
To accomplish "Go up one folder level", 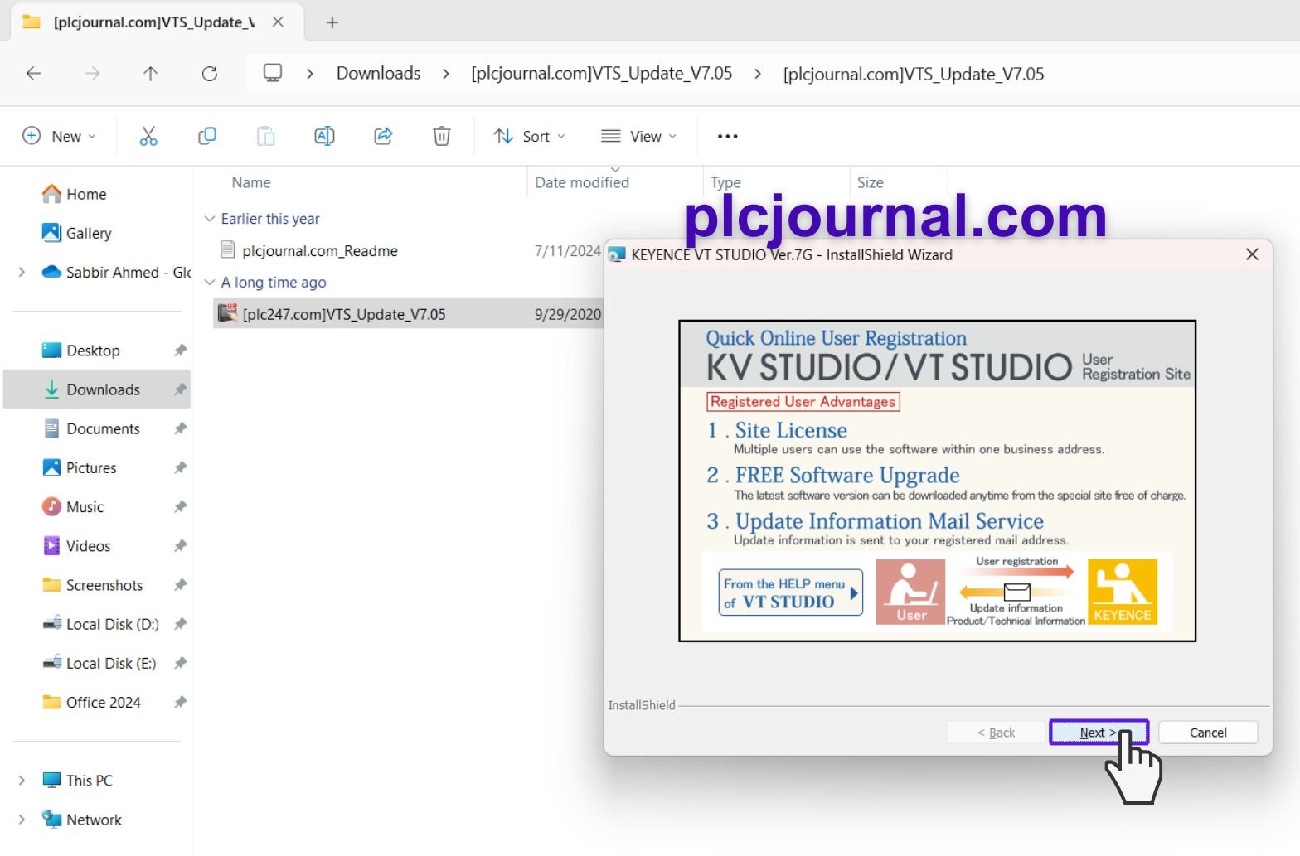I will pos(150,74).
